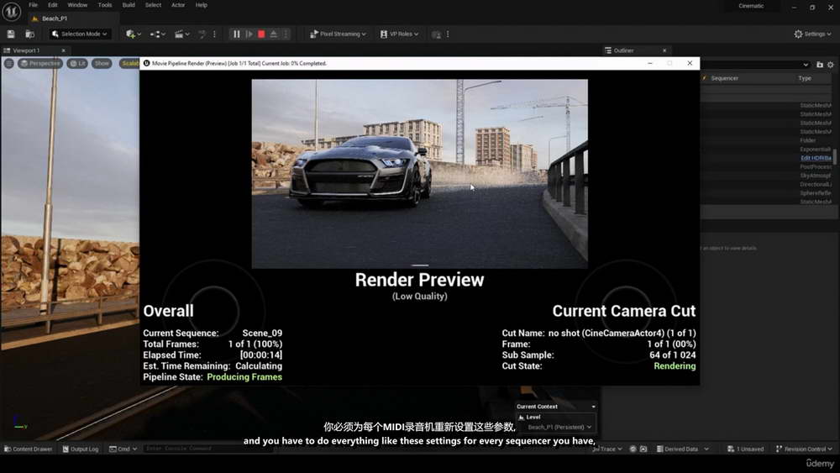Open the Revision Control dropdown
The image size is (840, 473).
[x=804, y=449]
